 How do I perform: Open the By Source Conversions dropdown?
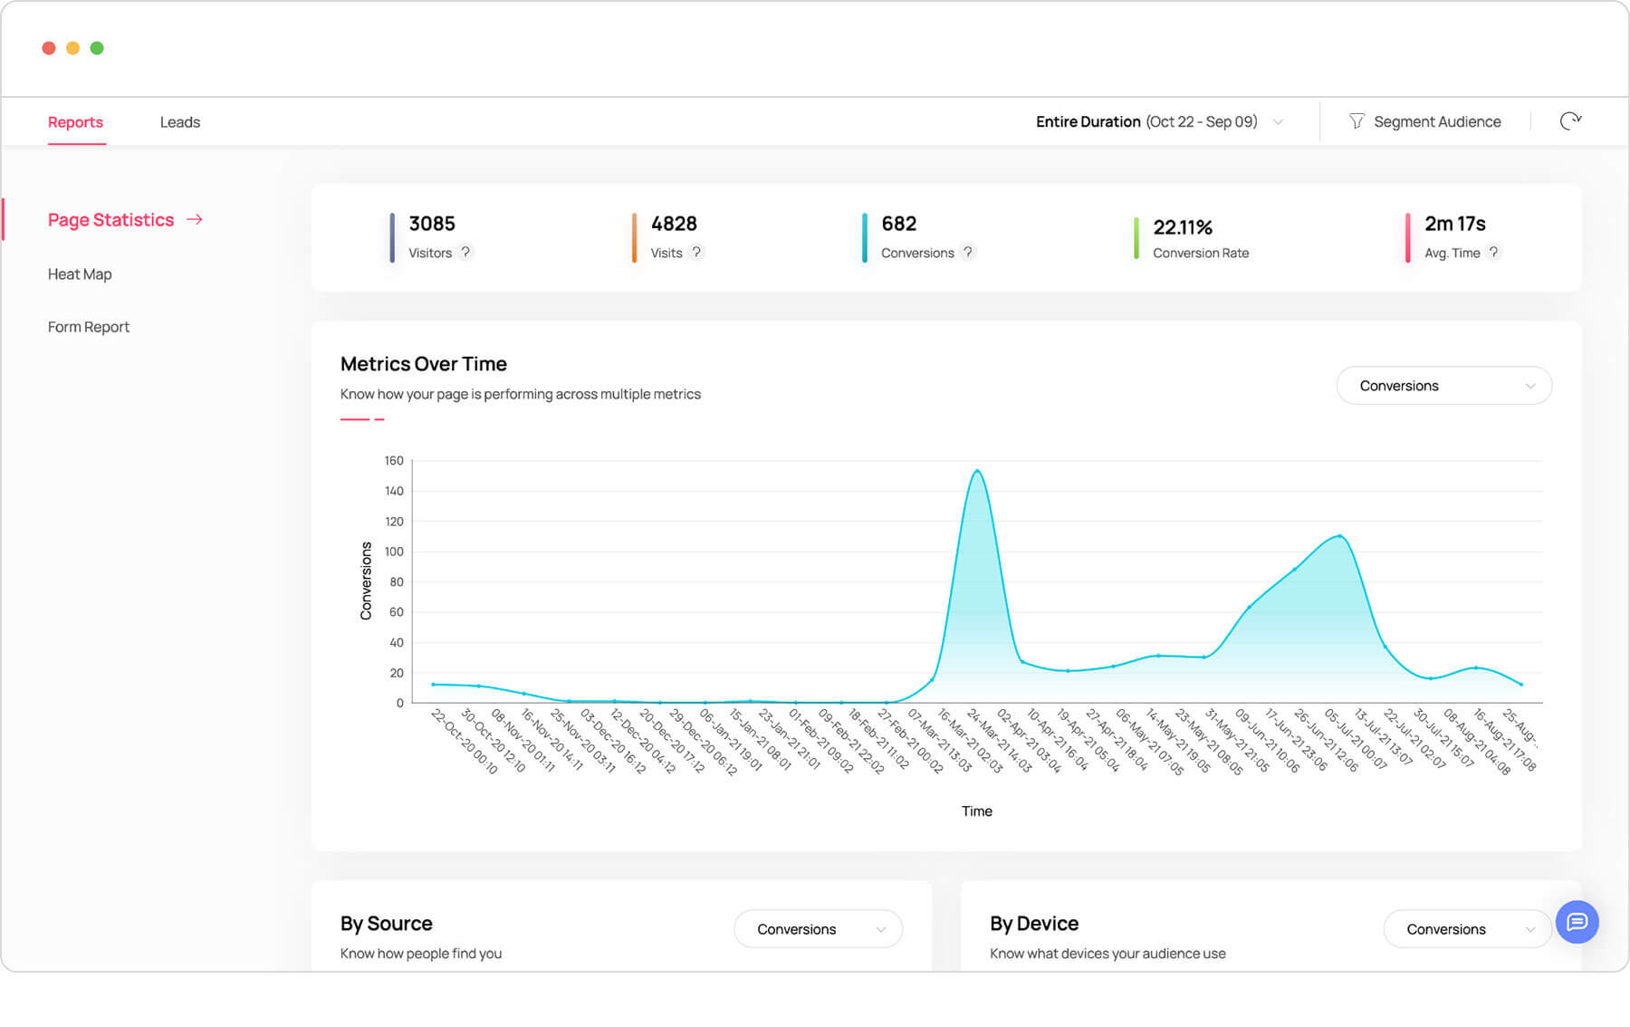(818, 929)
